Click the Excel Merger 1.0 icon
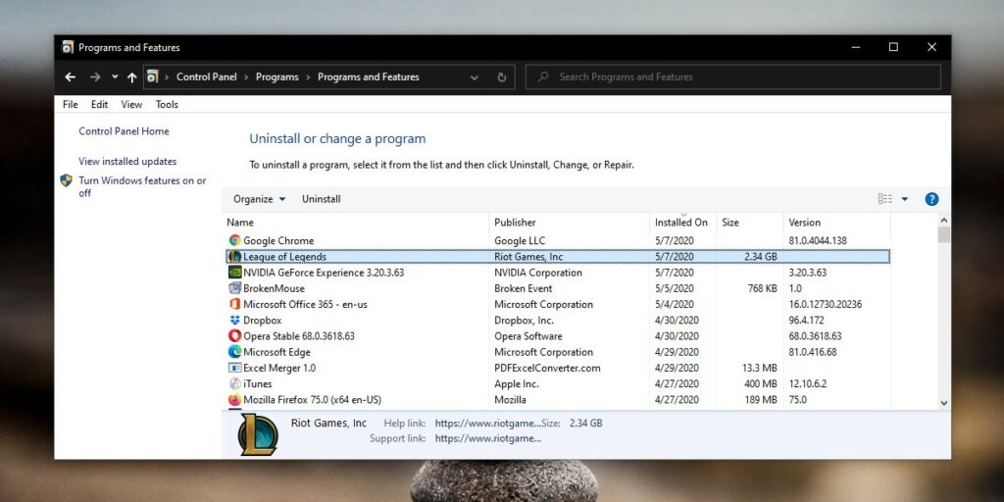Viewport: 1004px width, 502px height. pos(235,368)
